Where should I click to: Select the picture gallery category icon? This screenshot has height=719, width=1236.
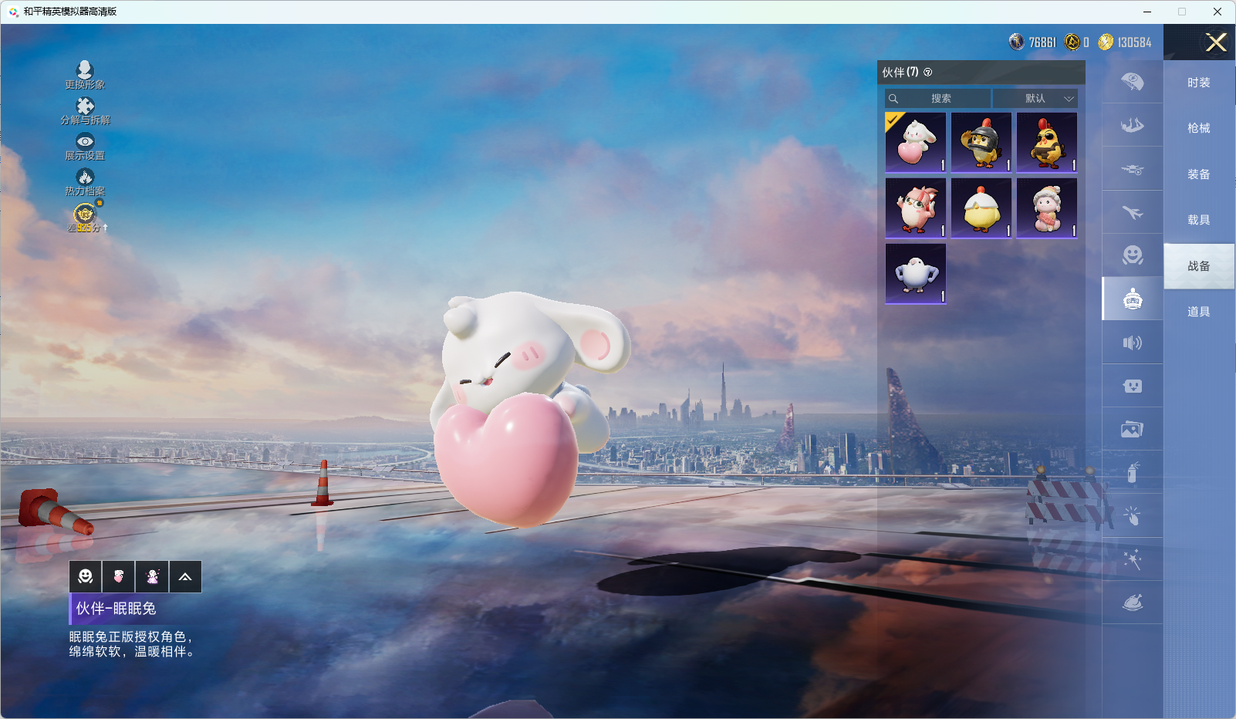pos(1132,429)
